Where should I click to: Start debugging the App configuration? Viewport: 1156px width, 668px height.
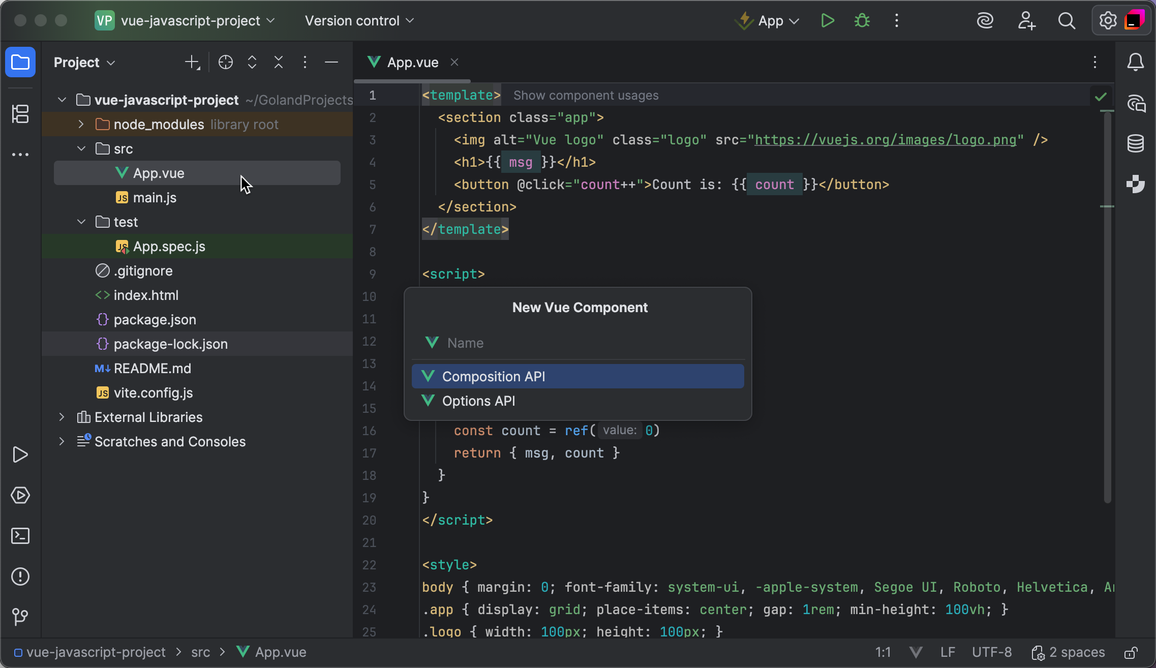click(862, 20)
